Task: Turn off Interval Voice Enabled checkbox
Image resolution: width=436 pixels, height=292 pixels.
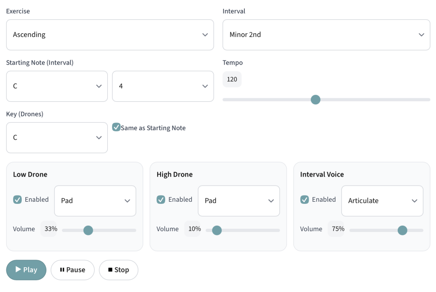Action: tap(304, 200)
